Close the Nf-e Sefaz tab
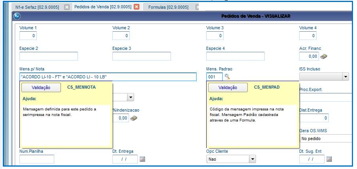The height and width of the screenshot is (169, 357). point(67,7)
